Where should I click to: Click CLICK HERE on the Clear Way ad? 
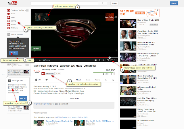pyautogui.click(x=140, y=13)
